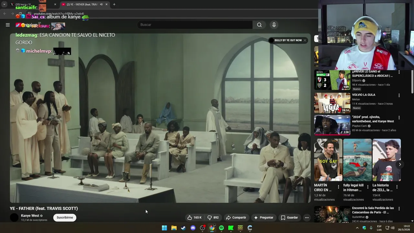The image size is (414, 233).
Task: Close the Inicio / X tab
Action: 55,4
